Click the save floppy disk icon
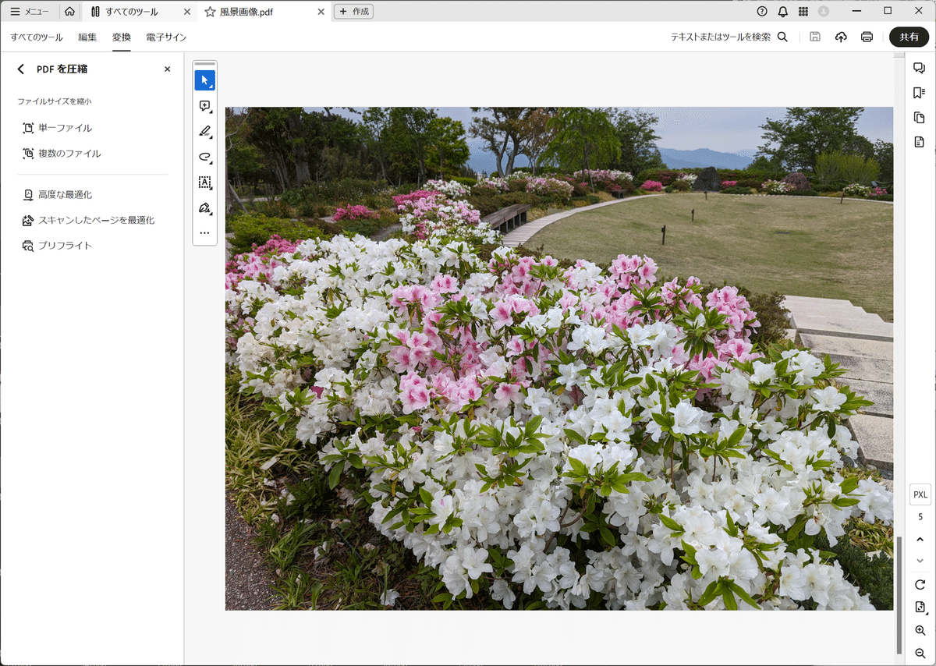 815,37
